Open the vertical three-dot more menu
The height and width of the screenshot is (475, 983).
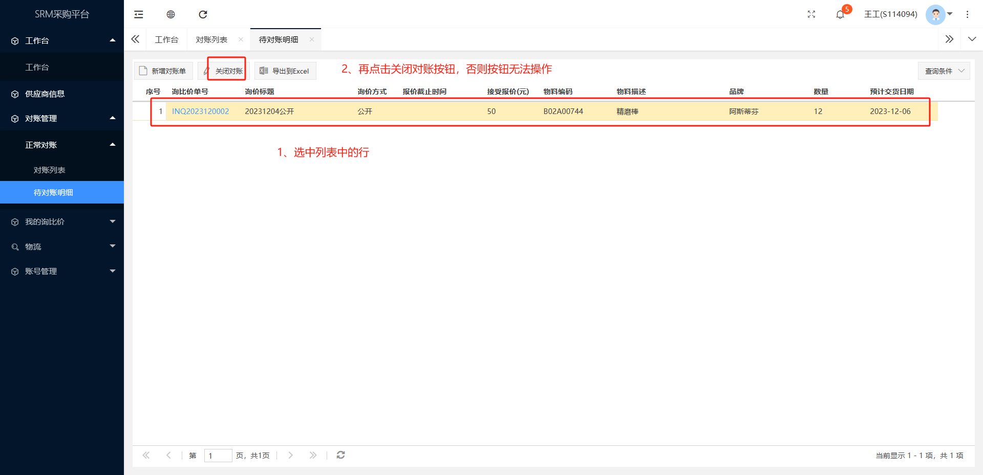point(967,14)
